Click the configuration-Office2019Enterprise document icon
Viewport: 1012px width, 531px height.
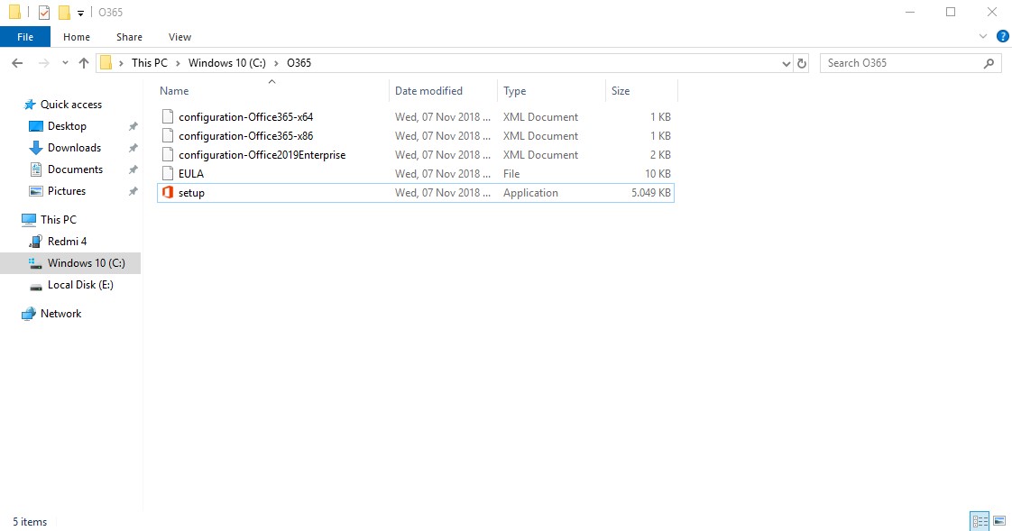tap(168, 155)
